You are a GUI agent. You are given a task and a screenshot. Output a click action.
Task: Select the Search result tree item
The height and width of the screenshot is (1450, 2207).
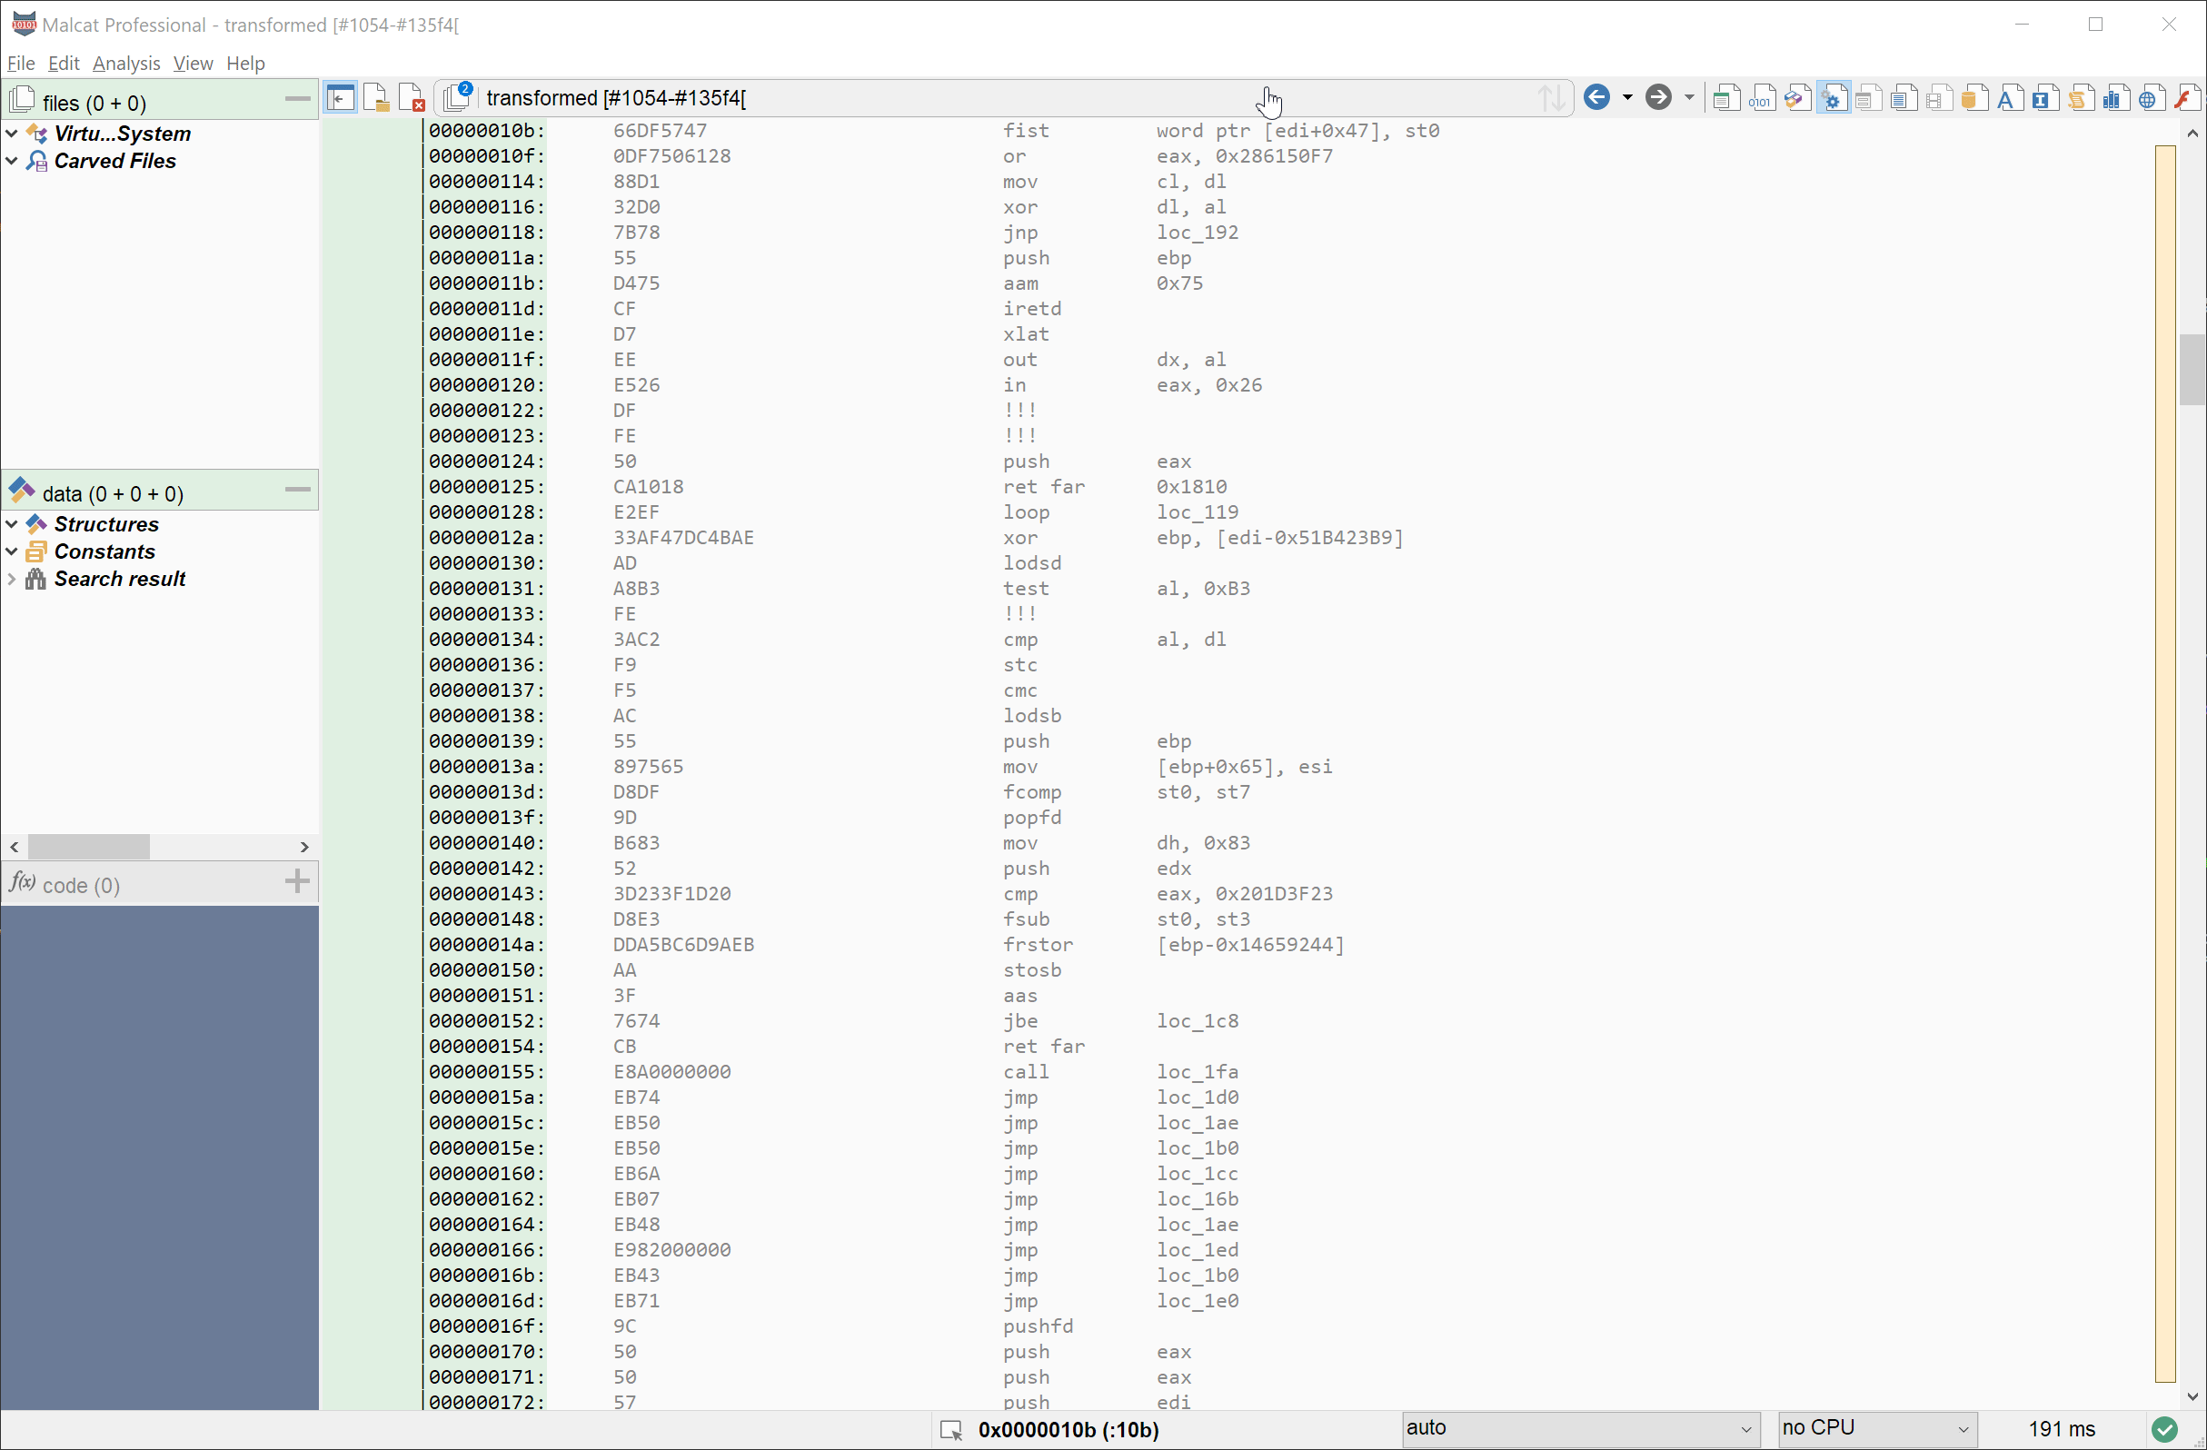[x=122, y=580]
